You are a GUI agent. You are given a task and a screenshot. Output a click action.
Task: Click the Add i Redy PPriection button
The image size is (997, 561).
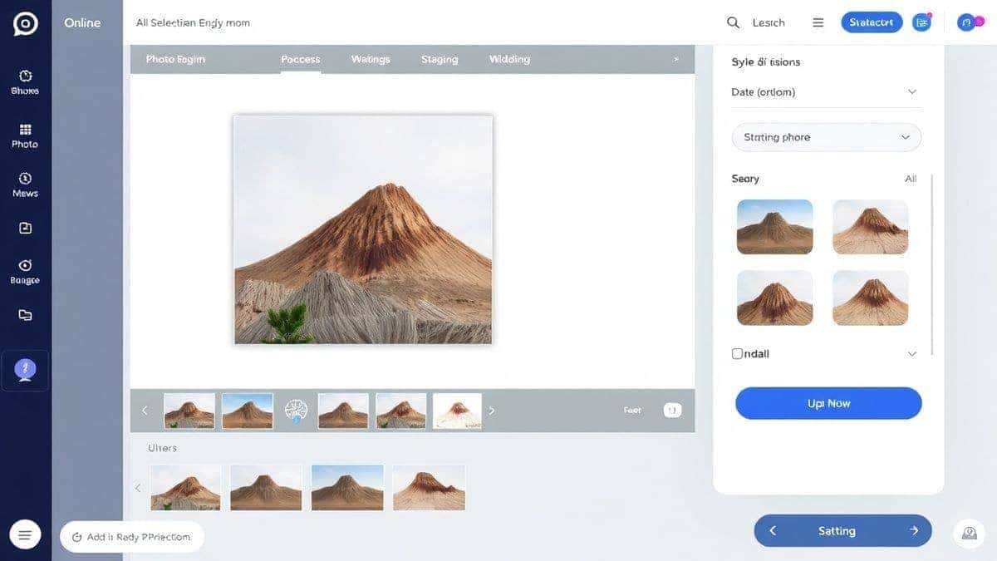coord(132,537)
